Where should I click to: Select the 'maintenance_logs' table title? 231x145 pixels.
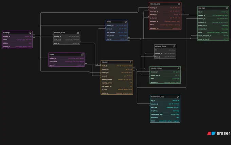pos(158,97)
